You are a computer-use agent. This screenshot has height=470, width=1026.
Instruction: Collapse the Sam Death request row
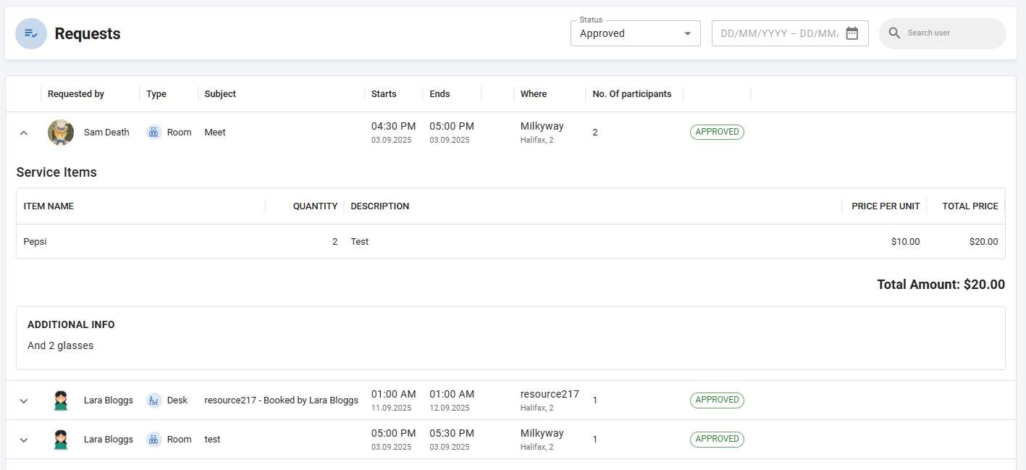pyautogui.click(x=24, y=133)
